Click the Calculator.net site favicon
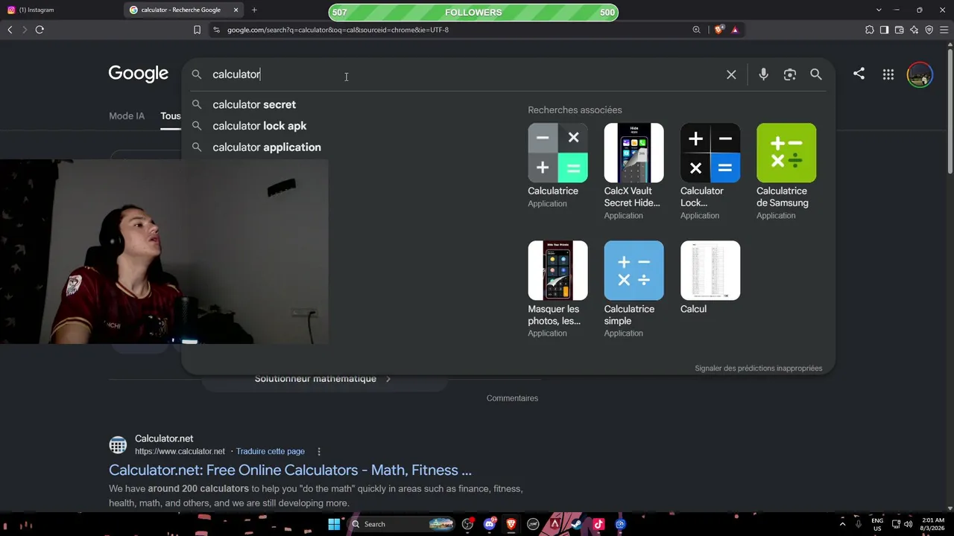The width and height of the screenshot is (954, 536). pyautogui.click(x=118, y=445)
